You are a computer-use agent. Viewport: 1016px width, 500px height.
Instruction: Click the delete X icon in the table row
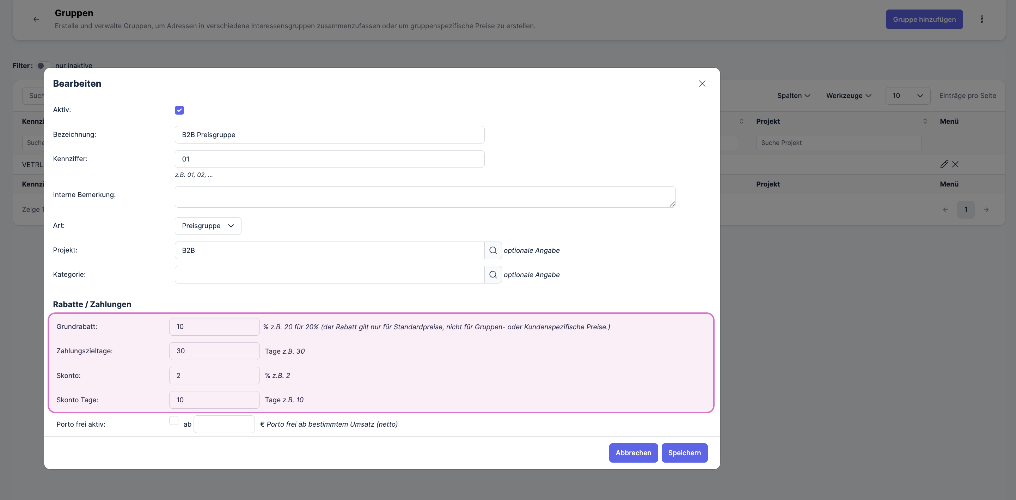tap(955, 164)
